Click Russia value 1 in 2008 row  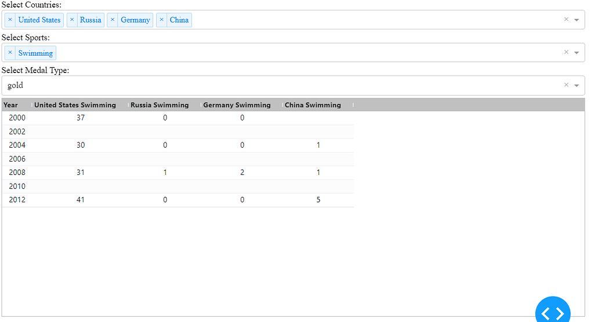coord(165,173)
